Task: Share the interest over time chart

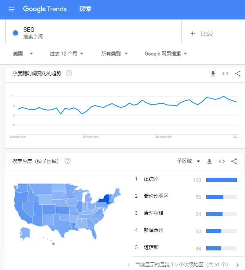Action: (x=238, y=74)
